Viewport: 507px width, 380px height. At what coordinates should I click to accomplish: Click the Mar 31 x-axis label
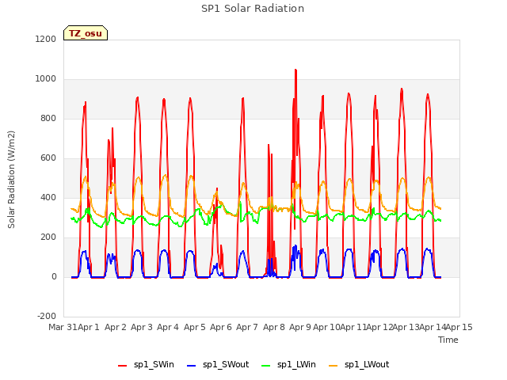coord(63,327)
